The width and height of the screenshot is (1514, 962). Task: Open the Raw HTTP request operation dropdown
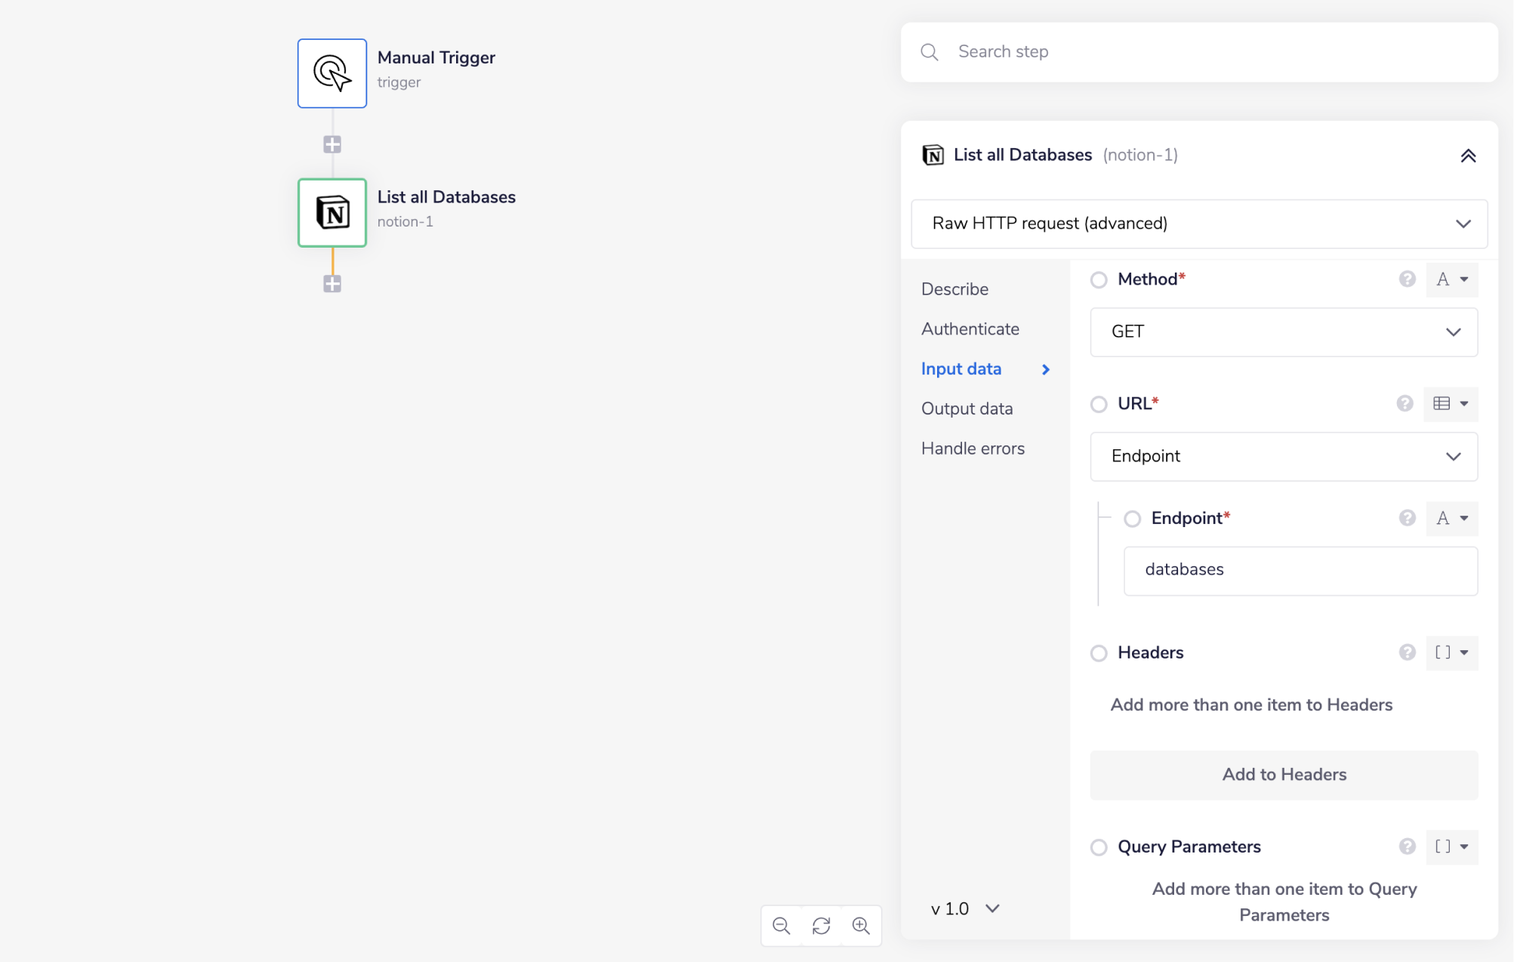click(1198, 224)
